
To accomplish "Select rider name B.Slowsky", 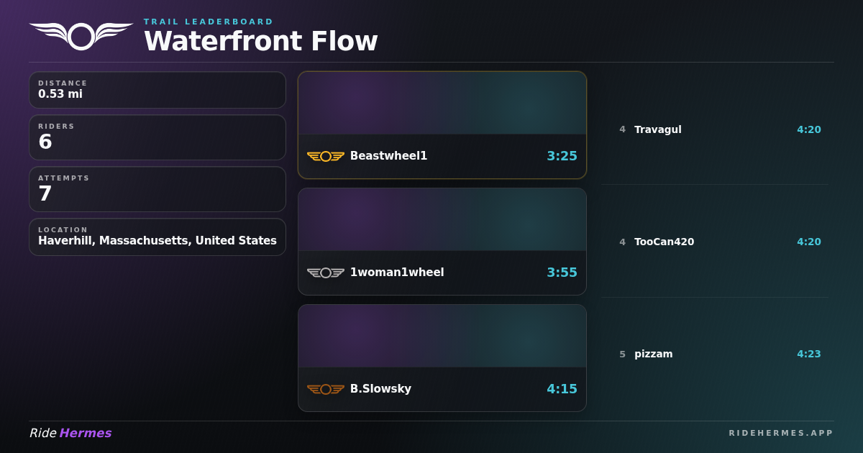I will pyautogui.click(x=380, y=389).
